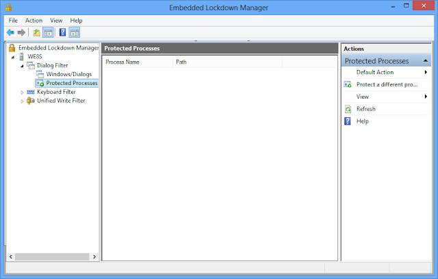Collapse the Protected Processes actions section arrow
Viewport: 438px width, 279px height.
(x=426, y=61)
